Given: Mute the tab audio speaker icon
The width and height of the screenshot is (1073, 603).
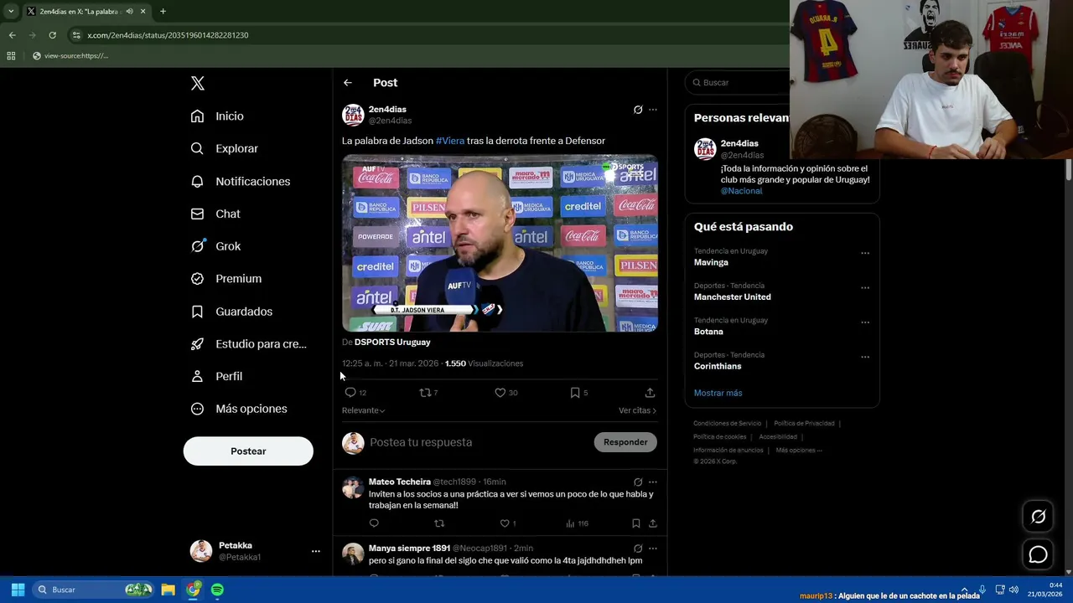Looking at the screenshot, I should tap(129, 11).
